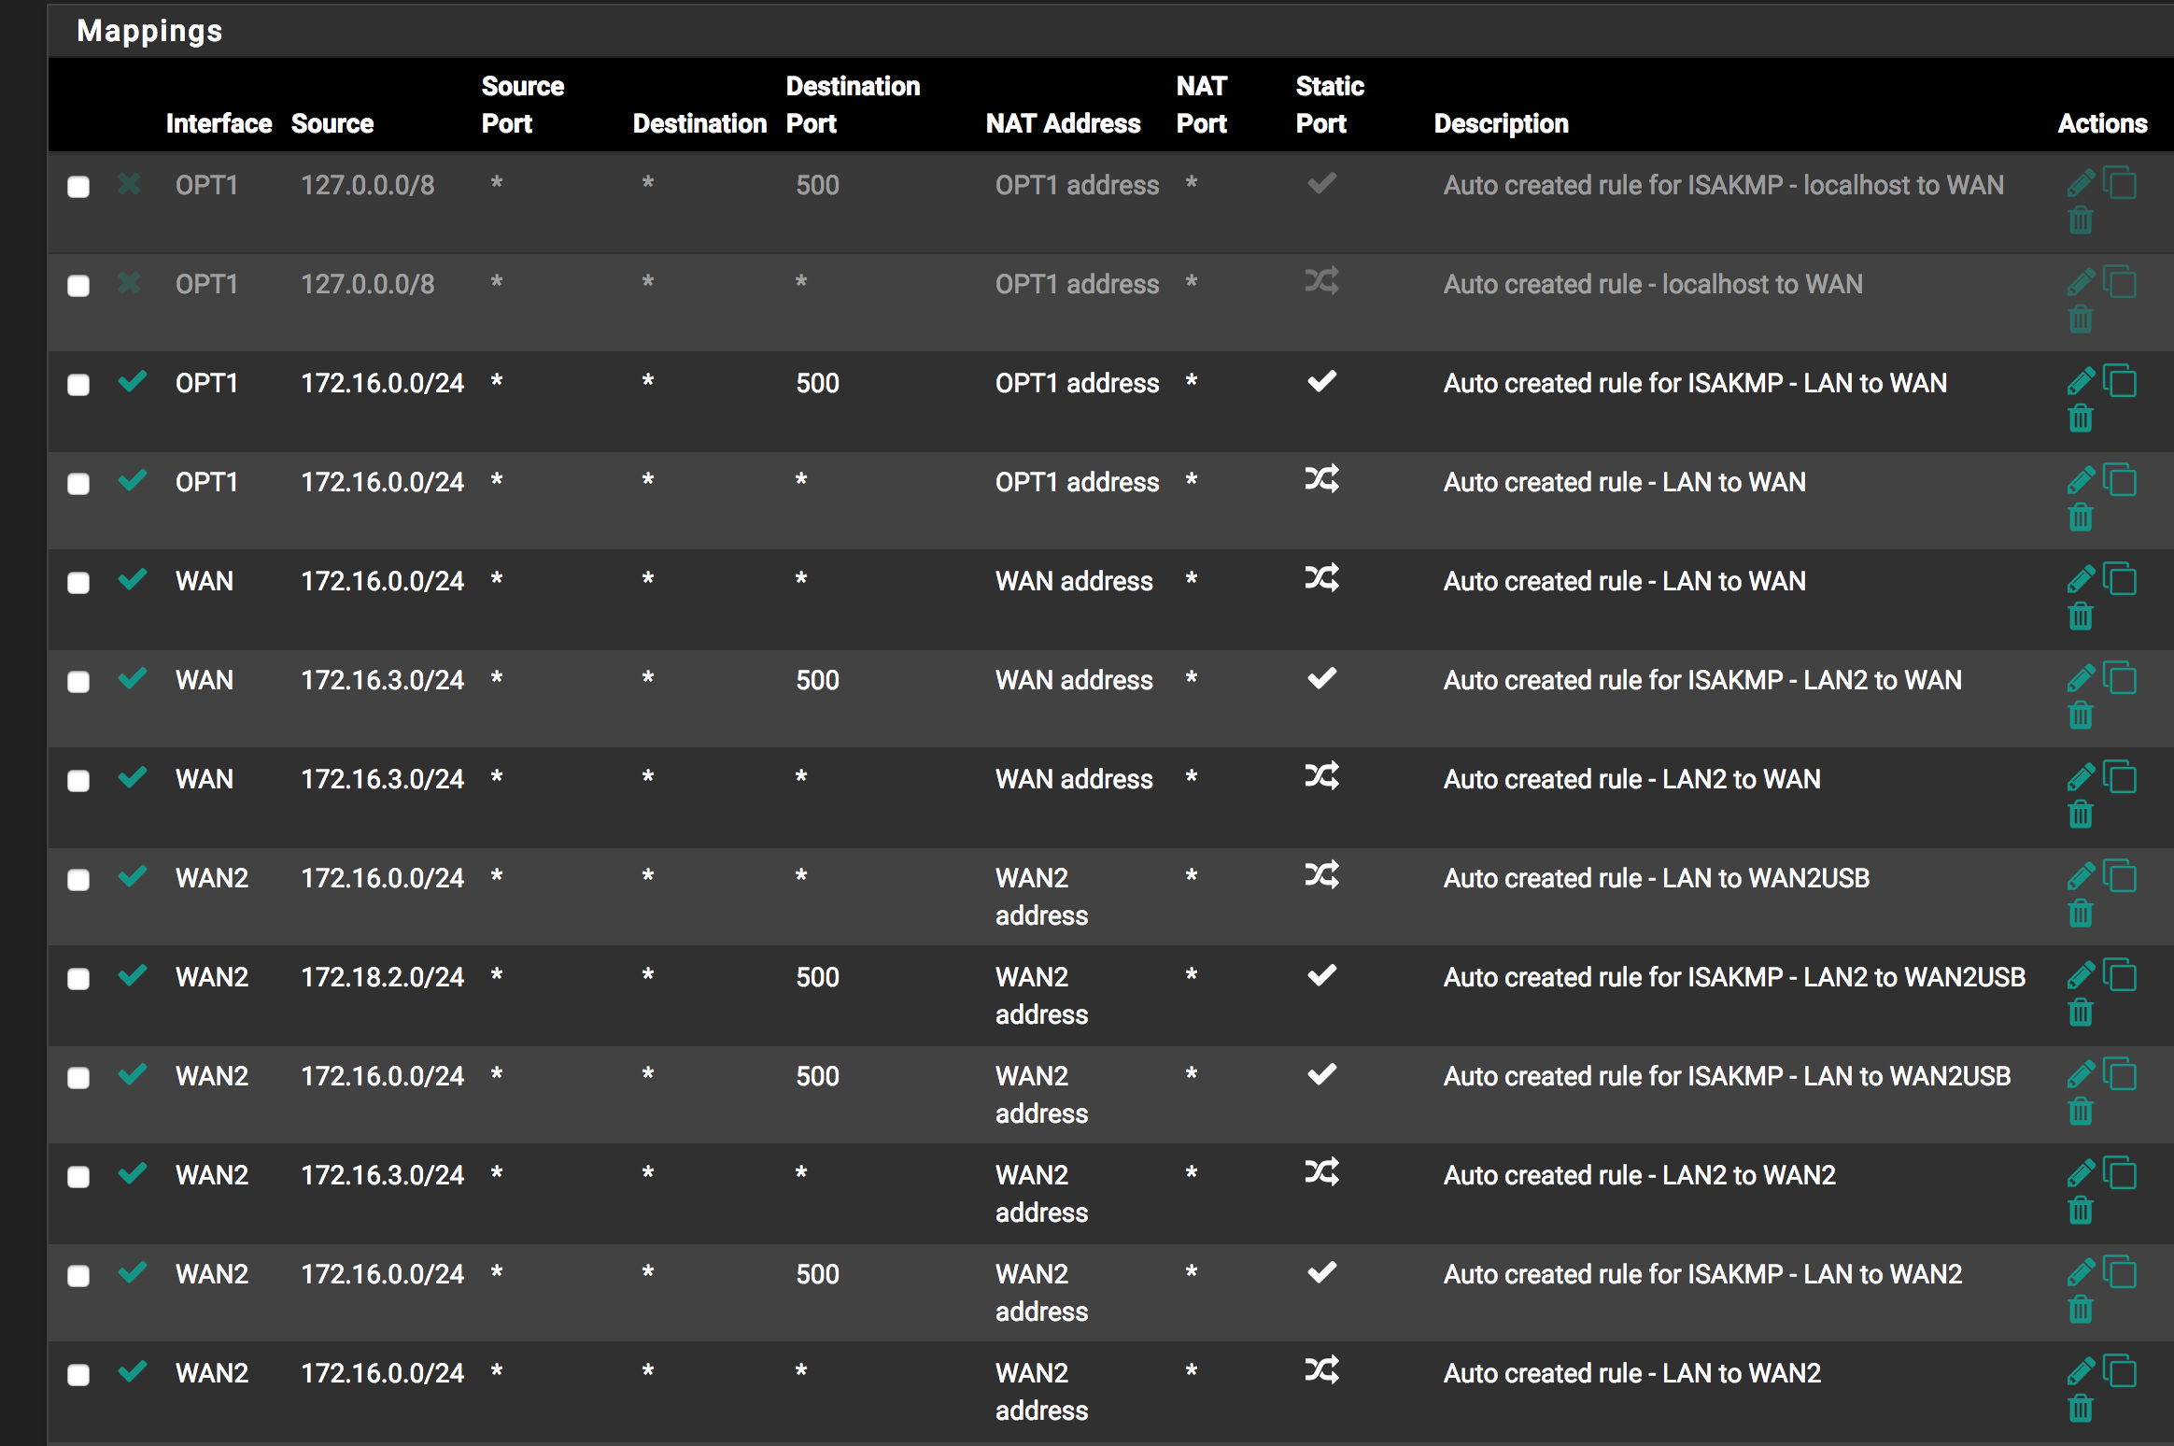Click the Description column header
2174x1446 pixels.
click(x=1501, y=123)
